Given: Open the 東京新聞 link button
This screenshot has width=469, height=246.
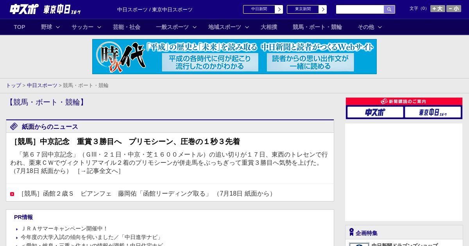Looking at the screenshot, I should click(x=303, y=9).
